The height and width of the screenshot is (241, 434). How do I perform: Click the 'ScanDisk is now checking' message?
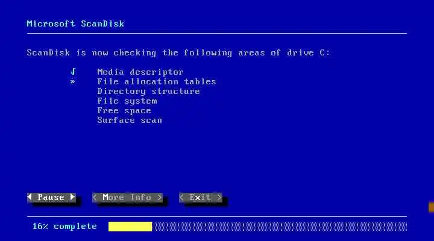178,53
